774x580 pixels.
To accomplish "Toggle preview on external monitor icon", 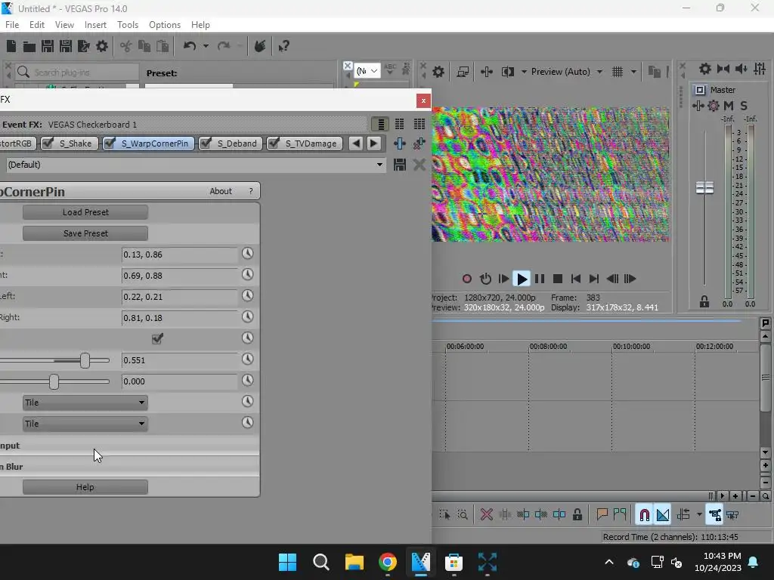I will (x=463, y=72).
